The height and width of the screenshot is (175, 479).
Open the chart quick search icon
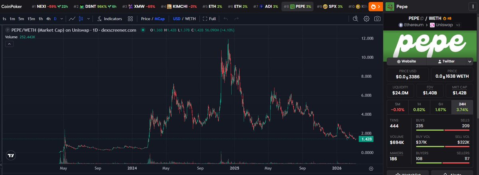355,19
